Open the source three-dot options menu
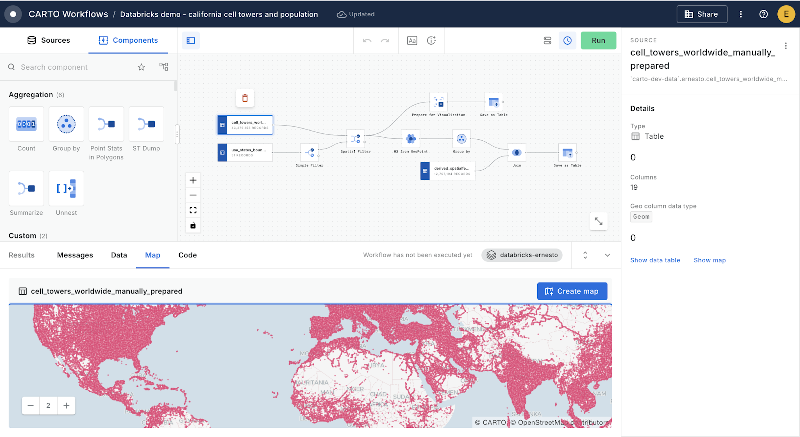This screenshot has width=800, height=437. pos(786,46)
